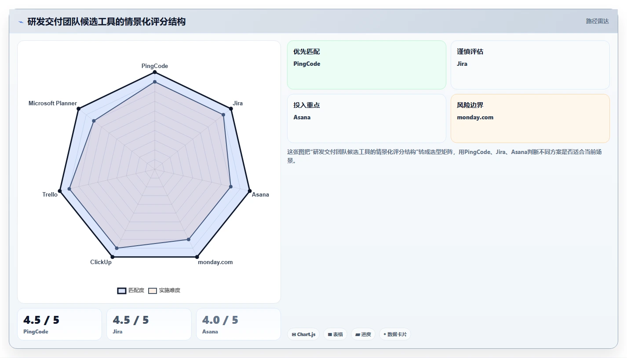The height and width of the screenshot is (358, 627).
Task: Click the chart title 研发交付团队候选工具的情景化评分结构
Action: click(106, 21)
